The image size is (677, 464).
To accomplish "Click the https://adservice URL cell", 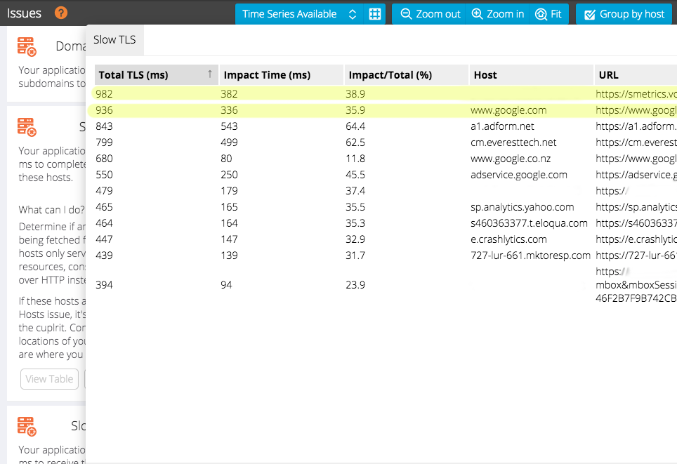I will click(x=636, y=174).
